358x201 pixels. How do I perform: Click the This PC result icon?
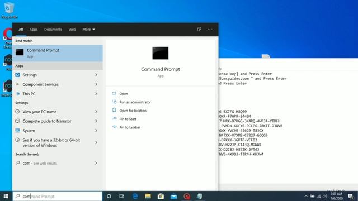click(x=17, y=94)
